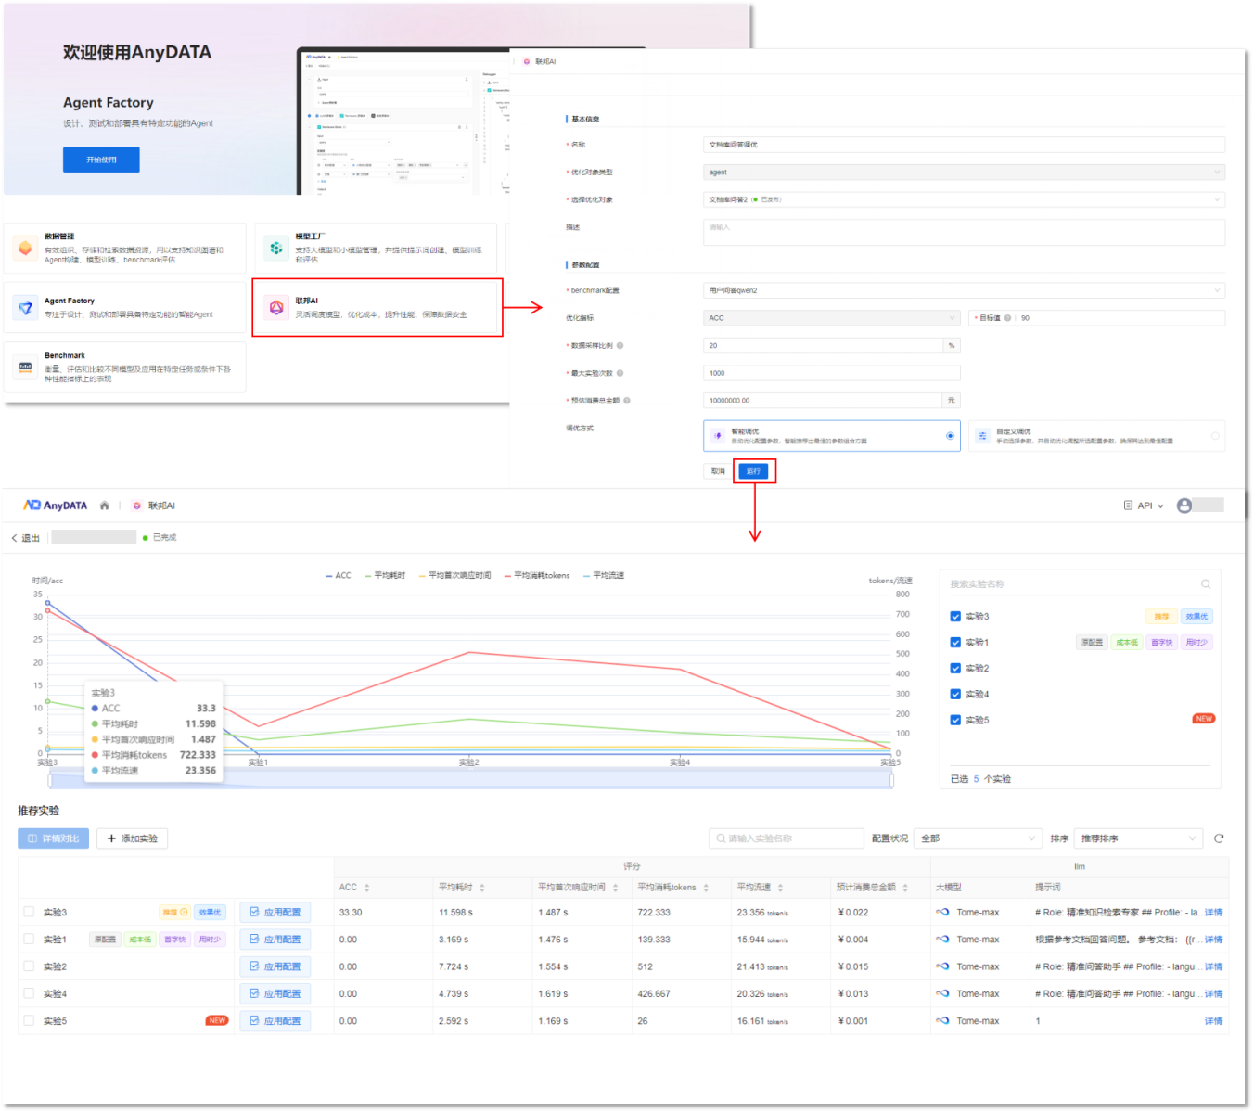Click 运行 button to run optimization
This screenshot has width=1254, height=1113.
(753, 471)
